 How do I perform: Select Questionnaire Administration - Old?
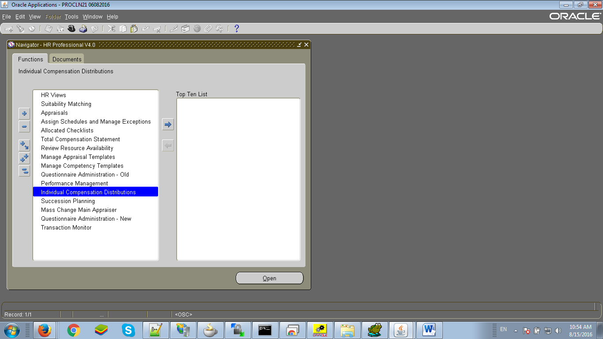pos(85,174)
